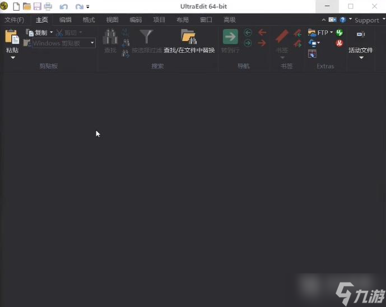Click the layout selector icon near help
Screen dimensions: 386x307
coord(332,20)
